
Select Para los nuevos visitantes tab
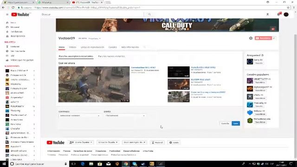[x=111, y=57]
